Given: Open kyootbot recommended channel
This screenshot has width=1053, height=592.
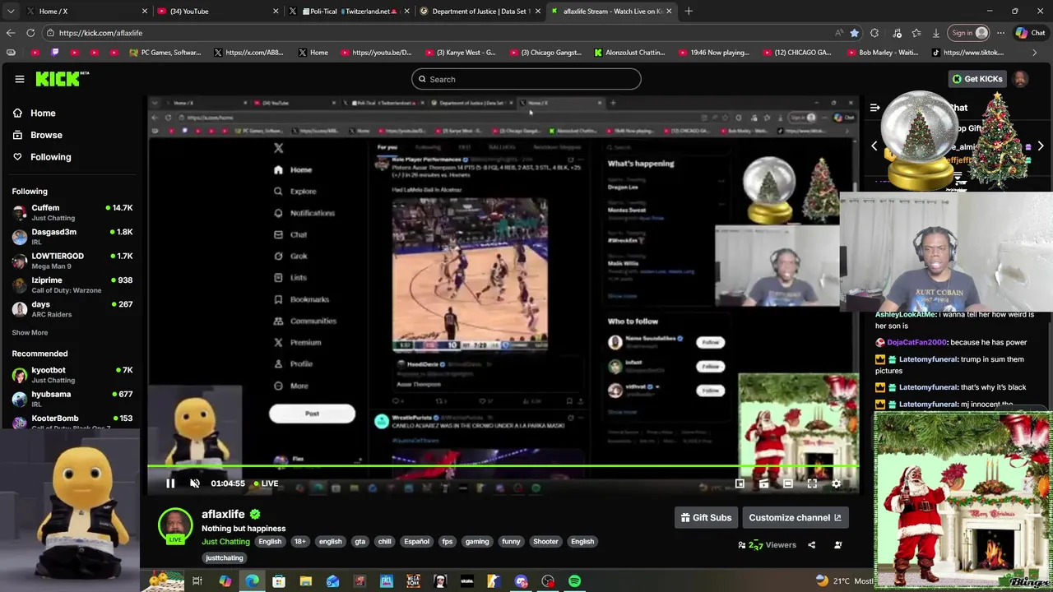Looking at the screenshot, I should (72, 375).
